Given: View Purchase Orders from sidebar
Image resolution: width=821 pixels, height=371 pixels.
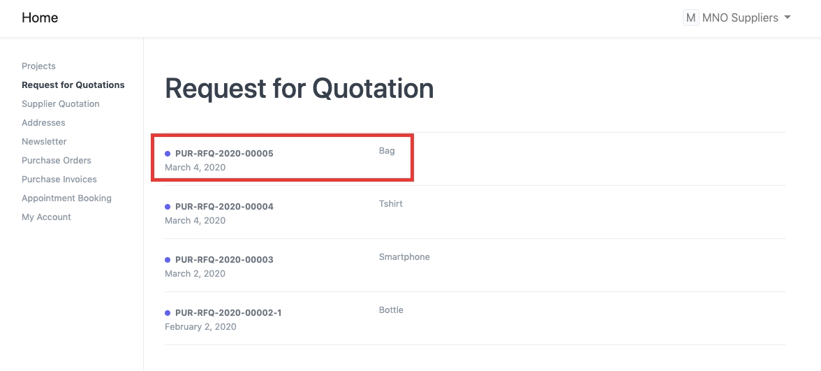Looking at the screenshot, I should tap(57, 161).
